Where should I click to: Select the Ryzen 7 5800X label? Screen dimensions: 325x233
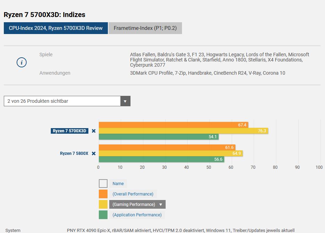click(x=74, y=153)
